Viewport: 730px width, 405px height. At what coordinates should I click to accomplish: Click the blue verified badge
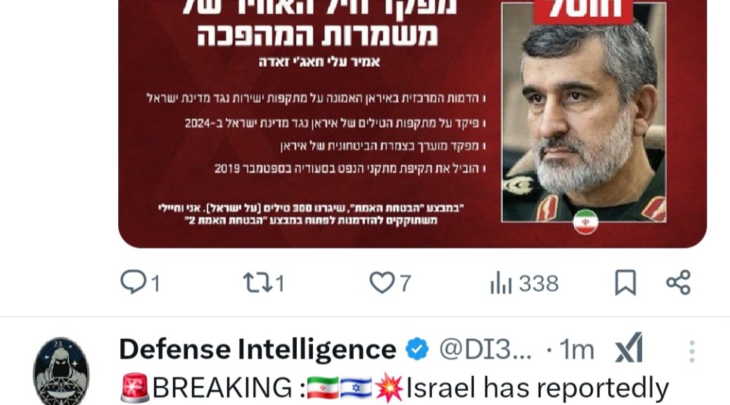point(417,349)
